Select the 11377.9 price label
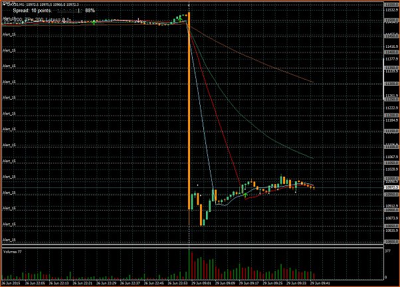Screen dimensions: 400x287 [x=391, y=58]
